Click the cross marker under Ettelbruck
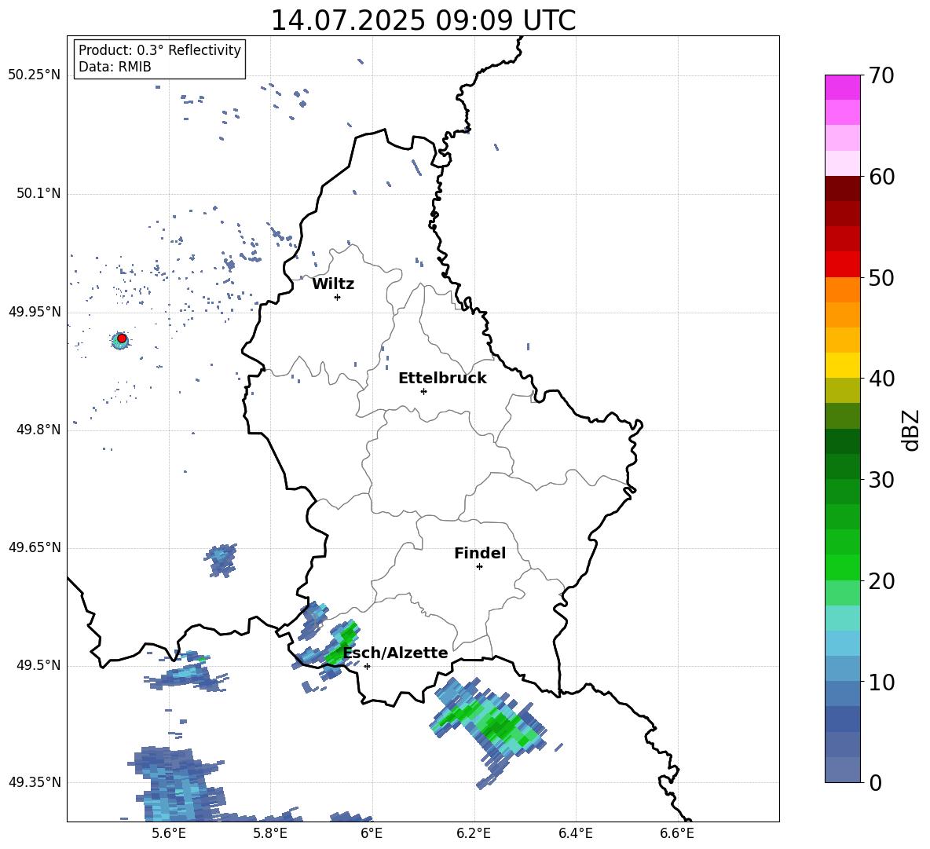The height and width of the screenshot is (849, 930). click(x=423, y=391)
